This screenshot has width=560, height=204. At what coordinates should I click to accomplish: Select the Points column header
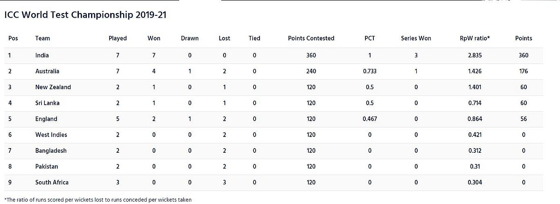(523, 38)
